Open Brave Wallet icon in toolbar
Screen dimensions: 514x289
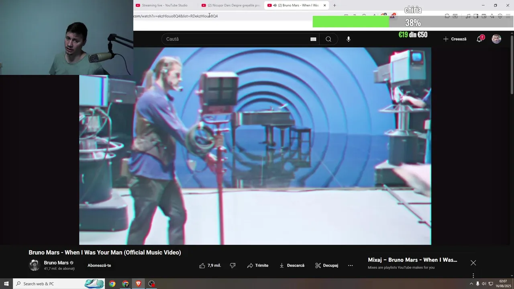[484, 16]
